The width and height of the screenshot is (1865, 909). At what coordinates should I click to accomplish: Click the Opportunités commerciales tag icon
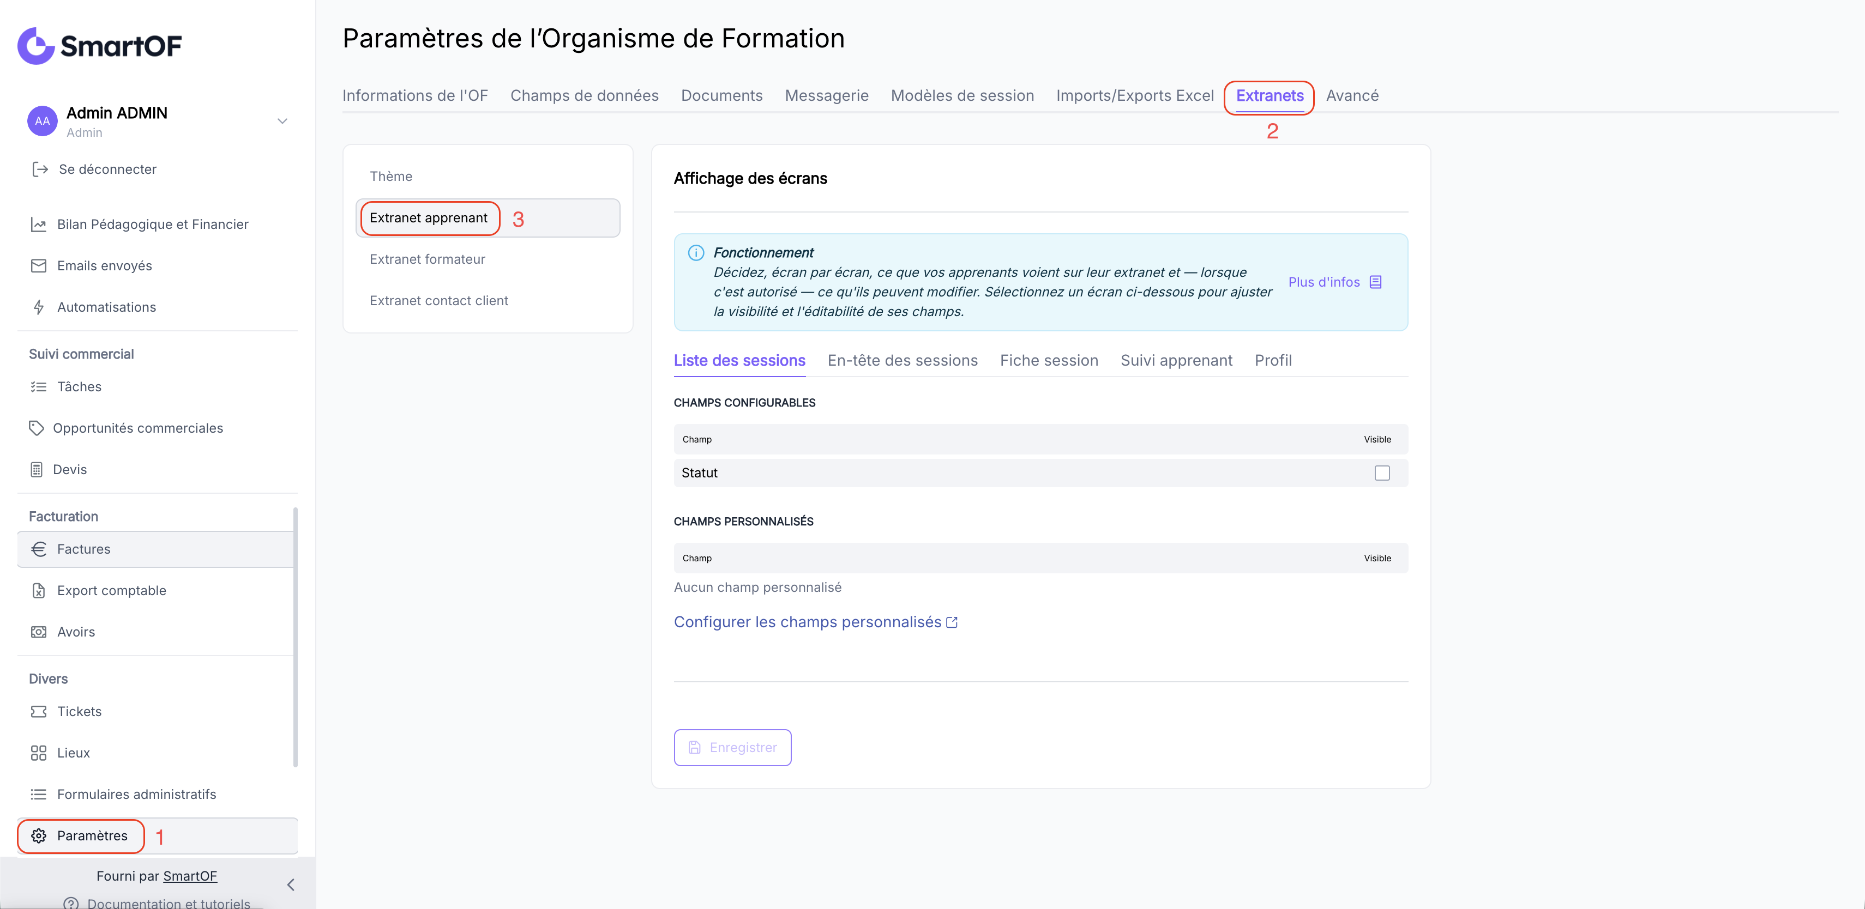tap(36, 428)
